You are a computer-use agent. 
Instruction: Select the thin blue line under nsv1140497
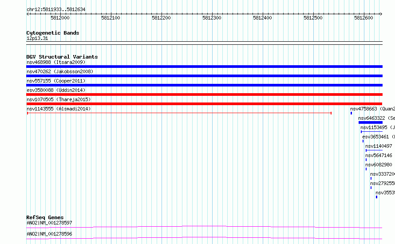pos(374,150)
